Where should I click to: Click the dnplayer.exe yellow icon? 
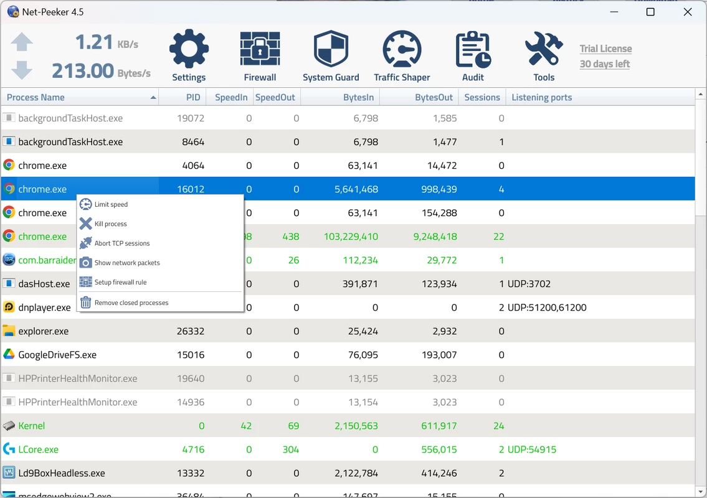(x=9, y=307)
